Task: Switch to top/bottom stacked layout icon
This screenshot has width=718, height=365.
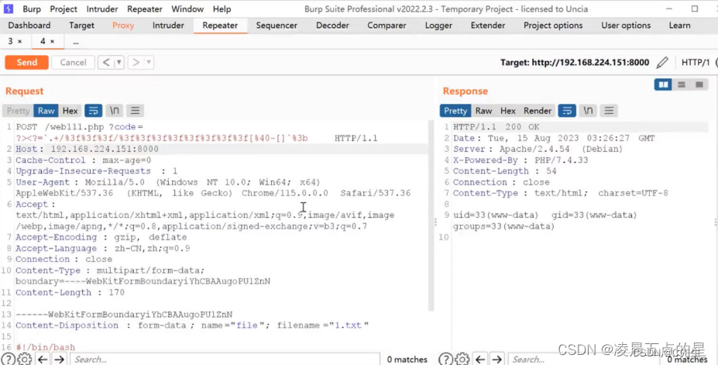Action: 682,84
